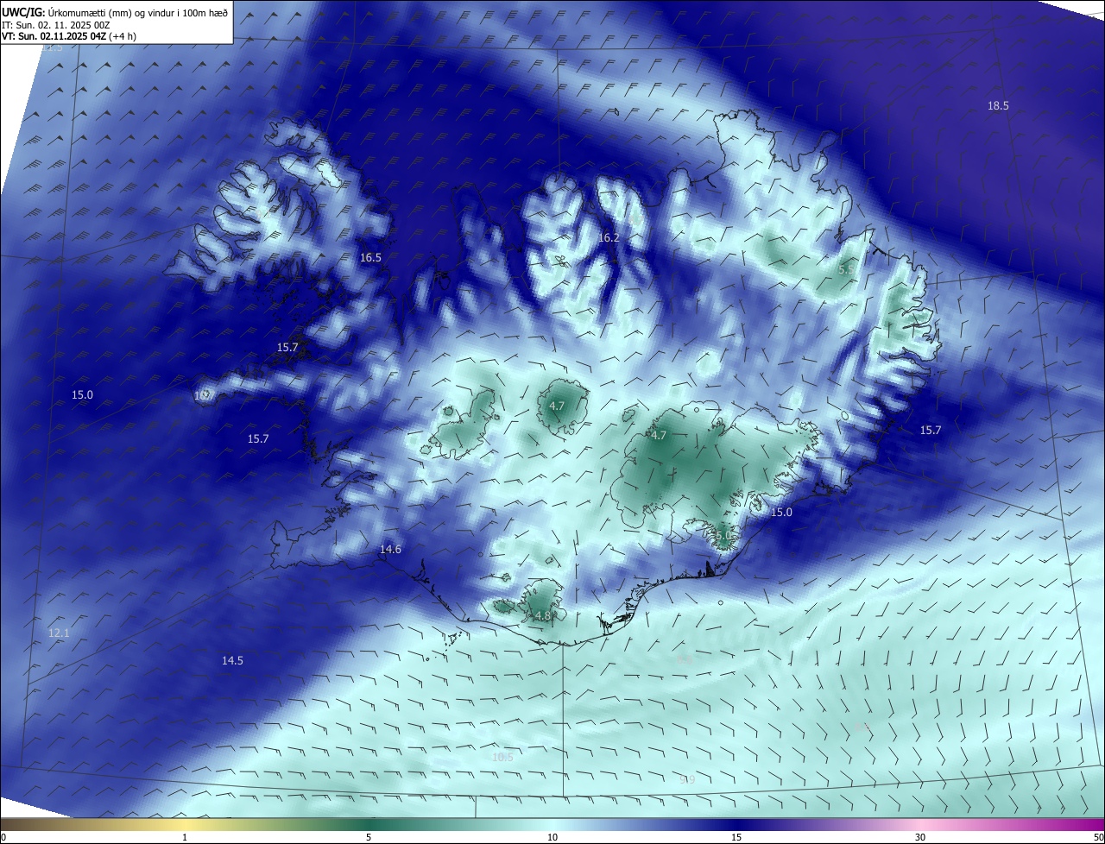Select the initial time line 'IT: Sun. 02. 11. 2025 00Z'
The height and width of the screenshot is (844, 1105).
(x=55, y=24)
